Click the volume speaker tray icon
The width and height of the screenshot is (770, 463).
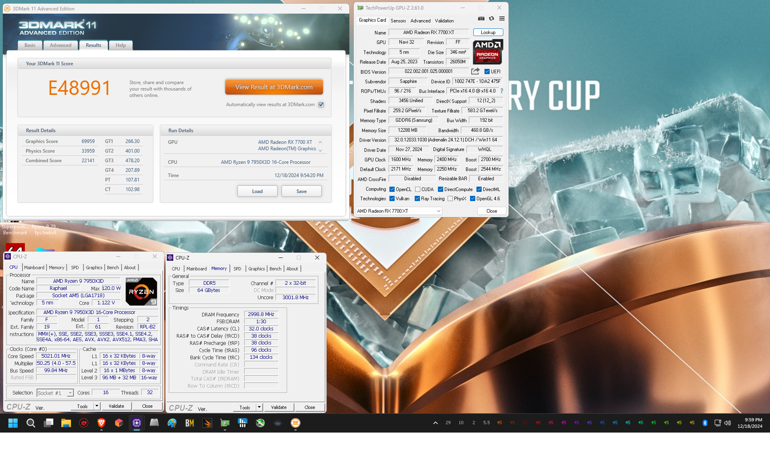(x=727, y=423)
